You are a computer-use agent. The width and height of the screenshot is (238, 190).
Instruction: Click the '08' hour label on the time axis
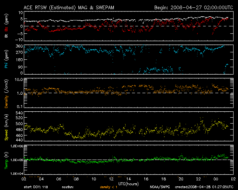[76, 179]
